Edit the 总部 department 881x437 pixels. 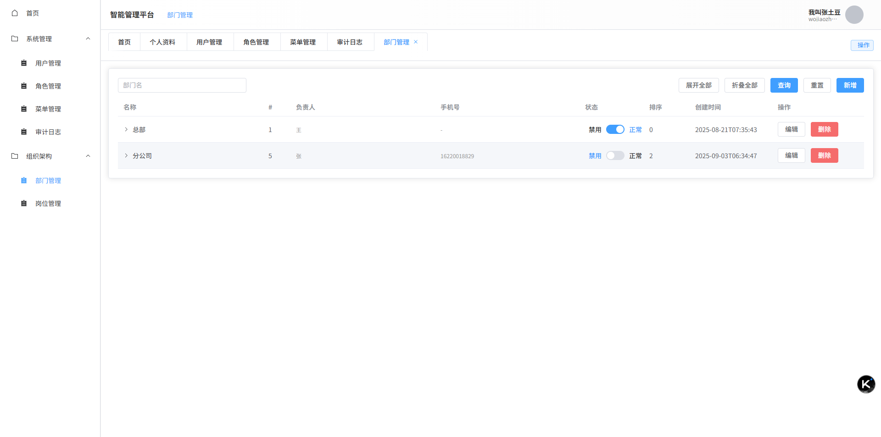pos(792,129)
